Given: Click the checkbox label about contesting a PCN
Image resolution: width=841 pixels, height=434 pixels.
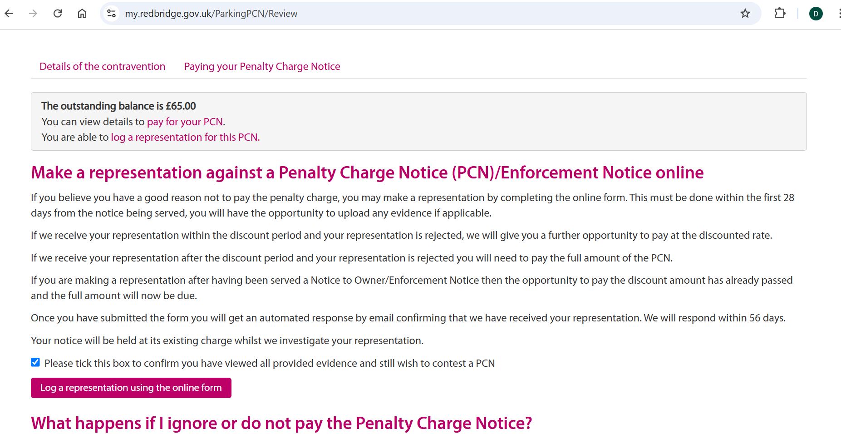Looking at the screenshot, I should point(269,363).
